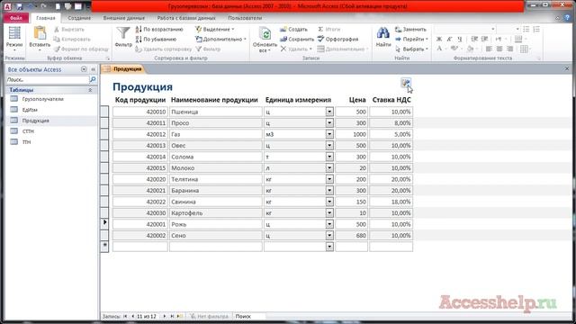The image size is (576, 324).
Task: Click Обновить все refresh icon
Action: 265,40
